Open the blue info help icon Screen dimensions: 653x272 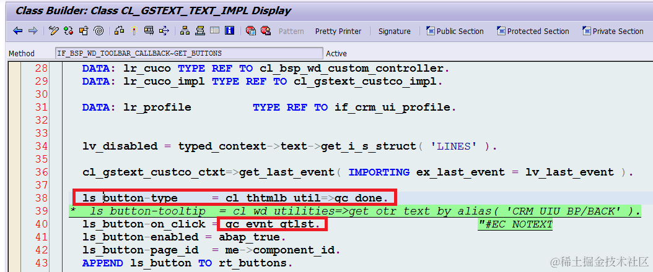coord(229,31)
